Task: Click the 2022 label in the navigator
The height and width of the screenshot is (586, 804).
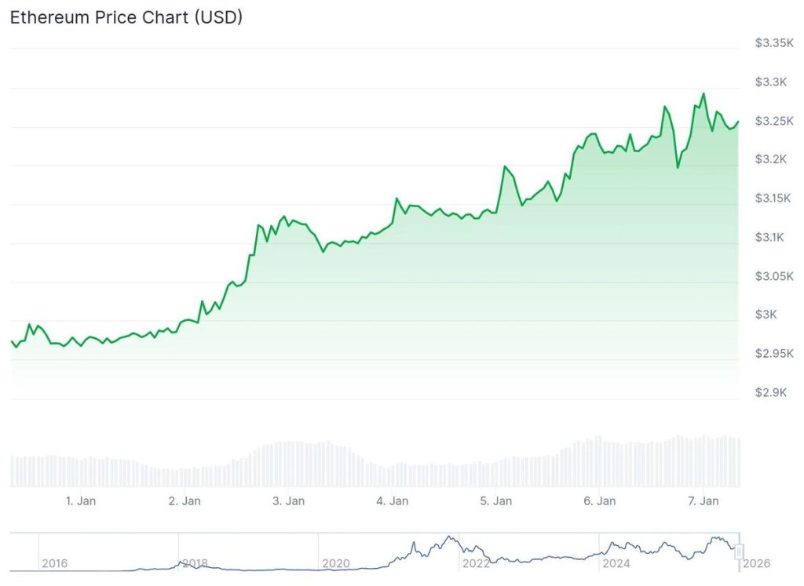Action: click(476, 563)
